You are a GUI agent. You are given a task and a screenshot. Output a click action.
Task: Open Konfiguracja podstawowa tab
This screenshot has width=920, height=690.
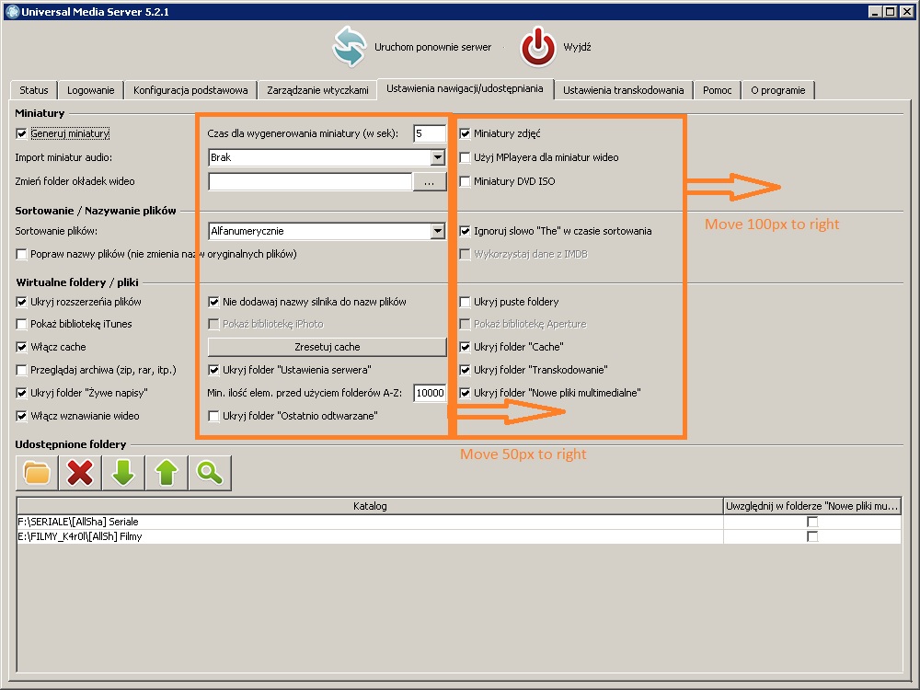[x=190, y=90]
